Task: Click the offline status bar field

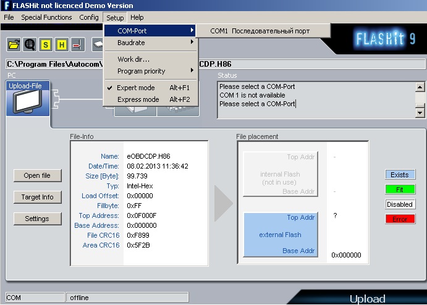Action: click(x=127, y=298)
